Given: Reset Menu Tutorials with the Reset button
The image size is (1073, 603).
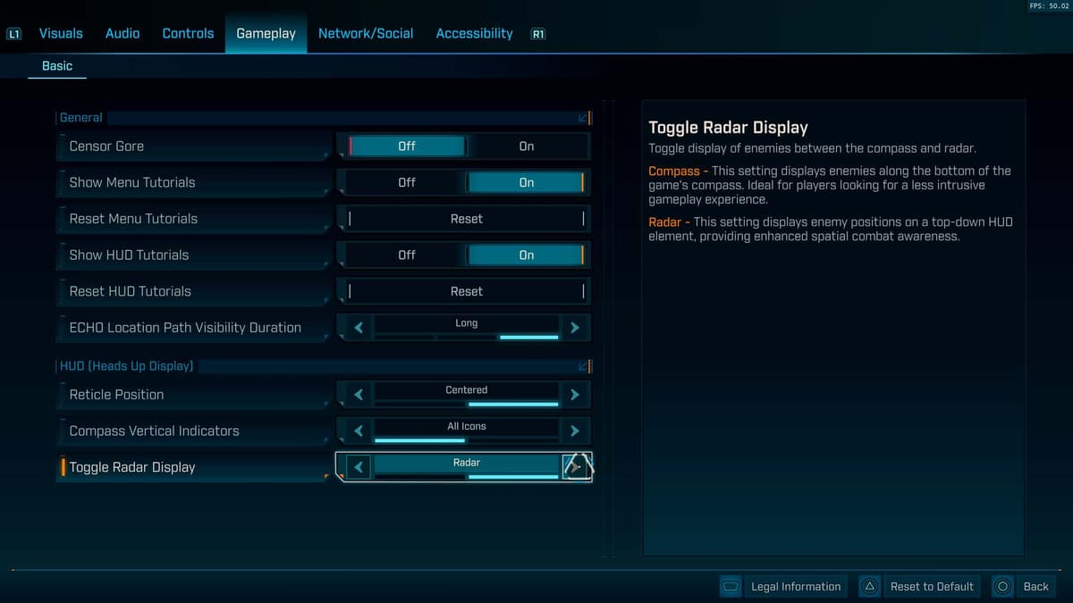Looking at the screenshot, I should coord(466,219).
